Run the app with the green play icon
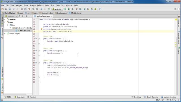The width and height of the screenshot is (181, 102). point(65,9)
